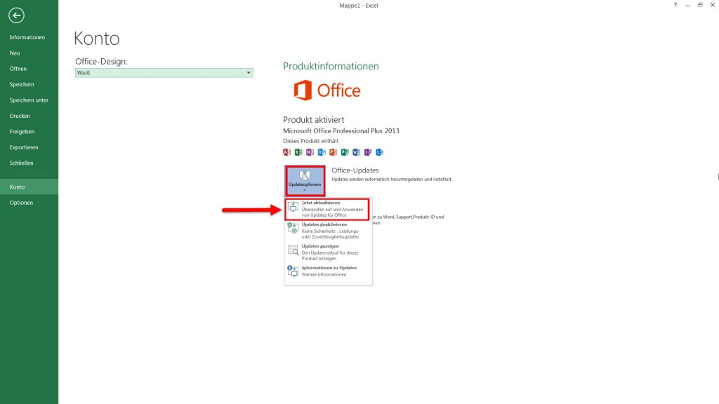Open the Optionen page in sidebar
719x404 pixels.
pos(21,203)
